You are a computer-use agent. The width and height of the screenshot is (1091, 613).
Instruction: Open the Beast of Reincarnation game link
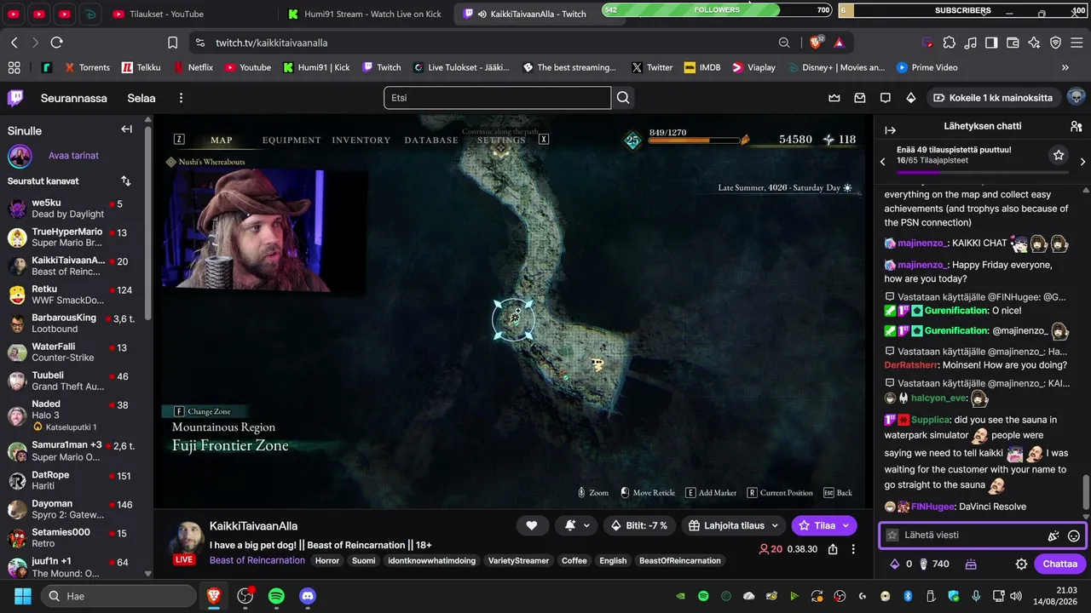pos(257,560)
